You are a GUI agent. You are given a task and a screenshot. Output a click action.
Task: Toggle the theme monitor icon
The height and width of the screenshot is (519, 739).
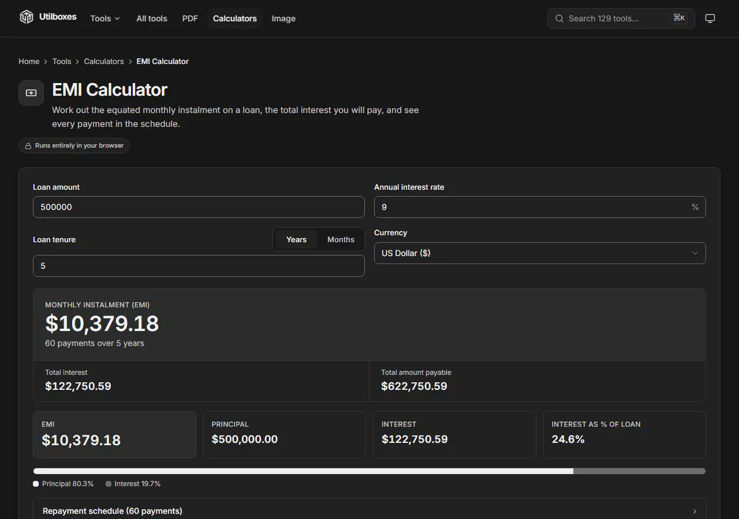tap(710, 18)
